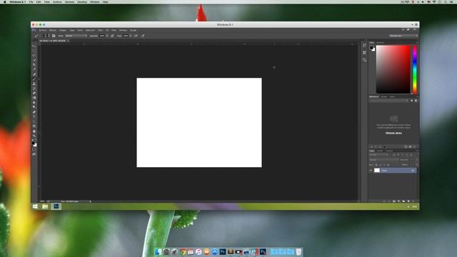This screenshot has height=257, width=457.
Task: Select the Pen tool
Action: (34, 112)
